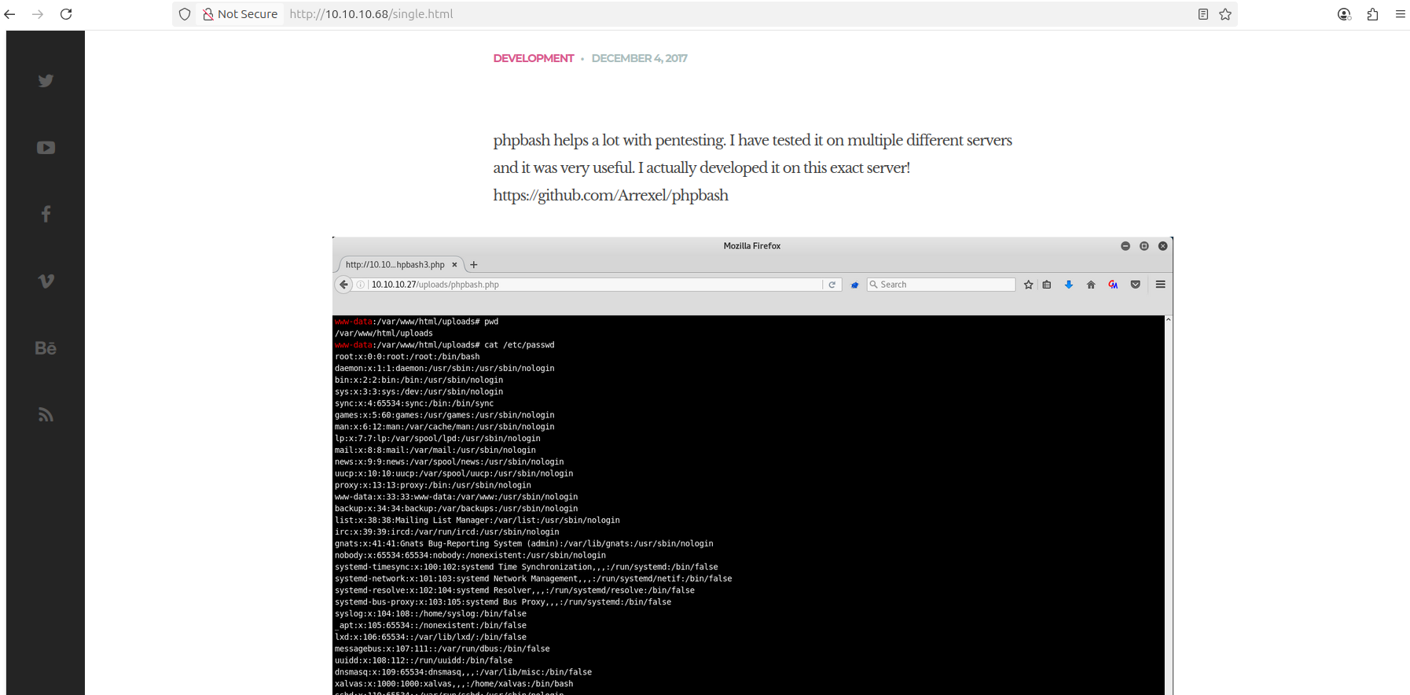1410x695 pixels.
Task: Click the screenshot's home icon
Action: (x=1091, y=285)
